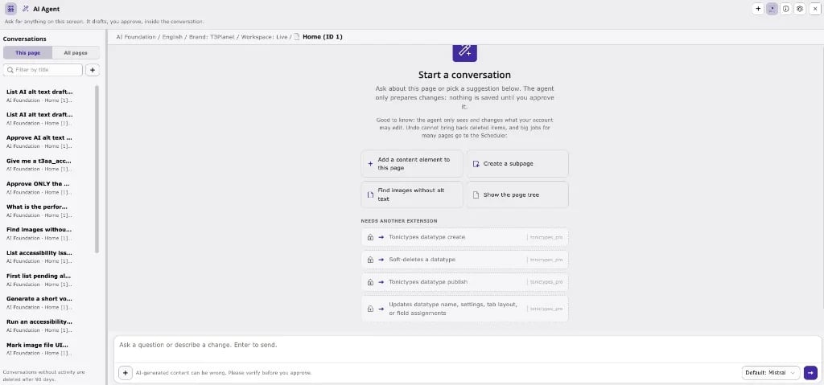This screenshot has width=824, height=385.
Task: Open the 'Approve ONLY the ...' conversation
Action: point(47,187)
